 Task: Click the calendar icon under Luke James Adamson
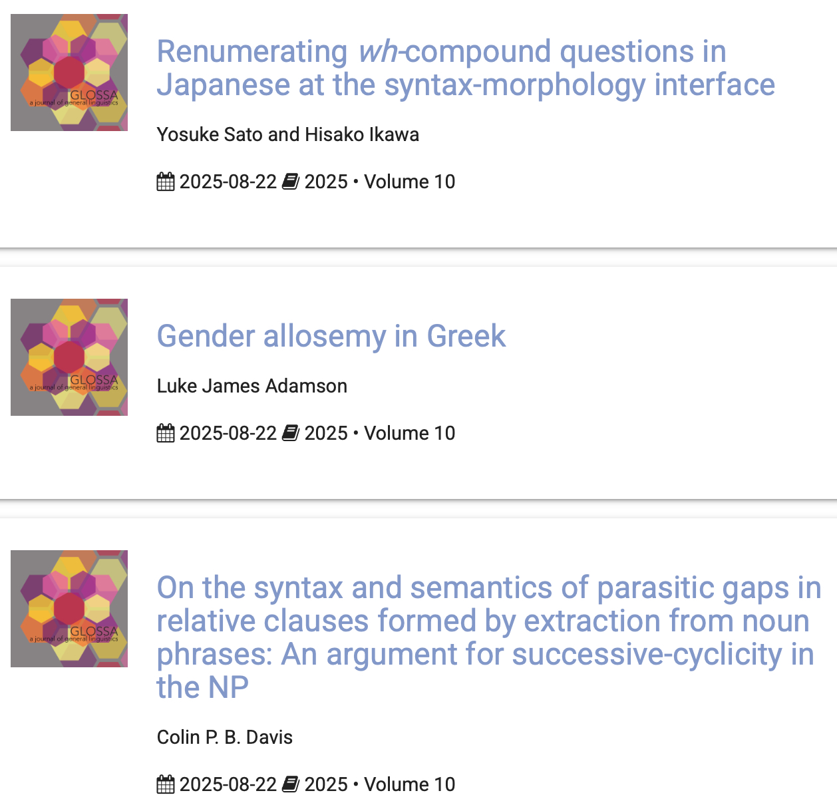click(165, 433)
